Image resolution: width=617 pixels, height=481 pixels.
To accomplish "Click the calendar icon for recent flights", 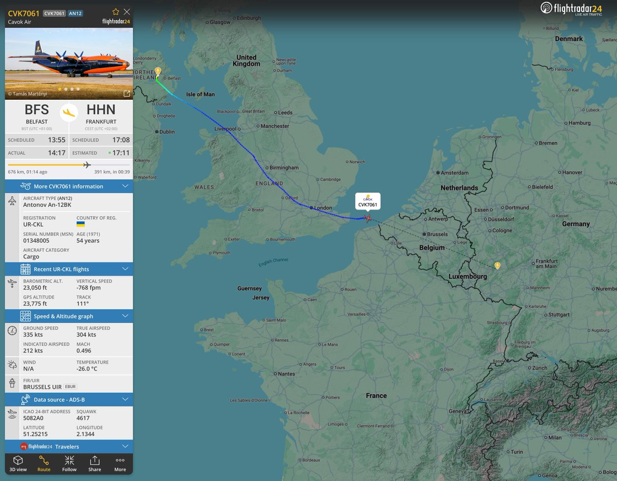I will pos(25,269).
